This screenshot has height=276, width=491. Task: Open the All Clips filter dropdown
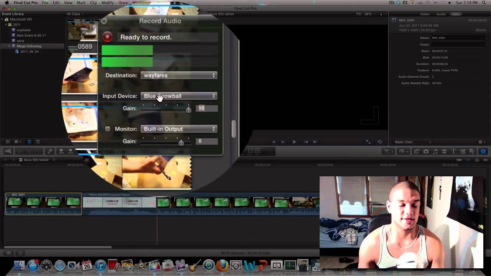click(75, 14)
